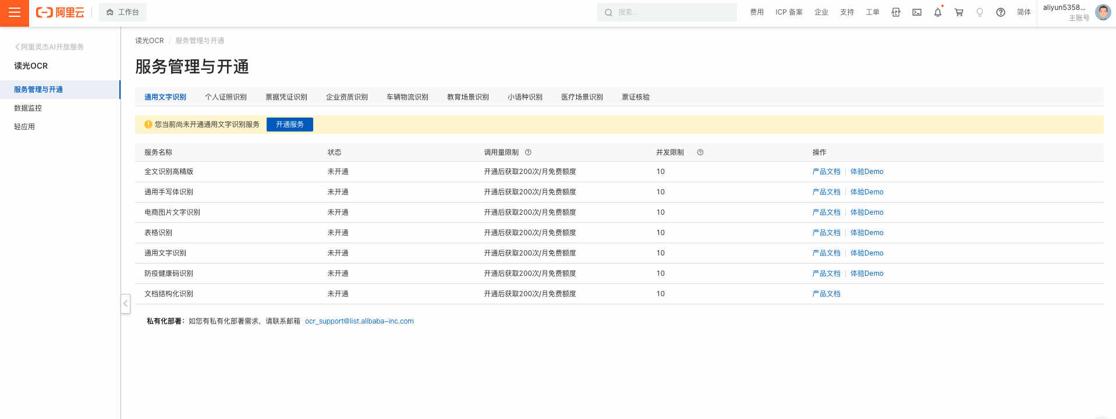Click the 读光OCR breadcrumb

coord(150,41)
